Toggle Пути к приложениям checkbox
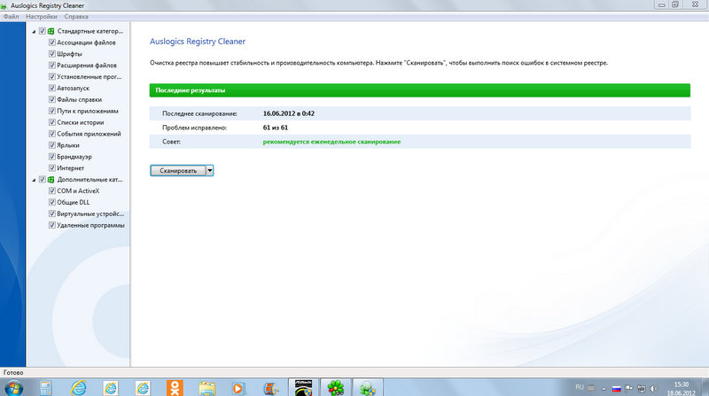 (x=52, y=111)
